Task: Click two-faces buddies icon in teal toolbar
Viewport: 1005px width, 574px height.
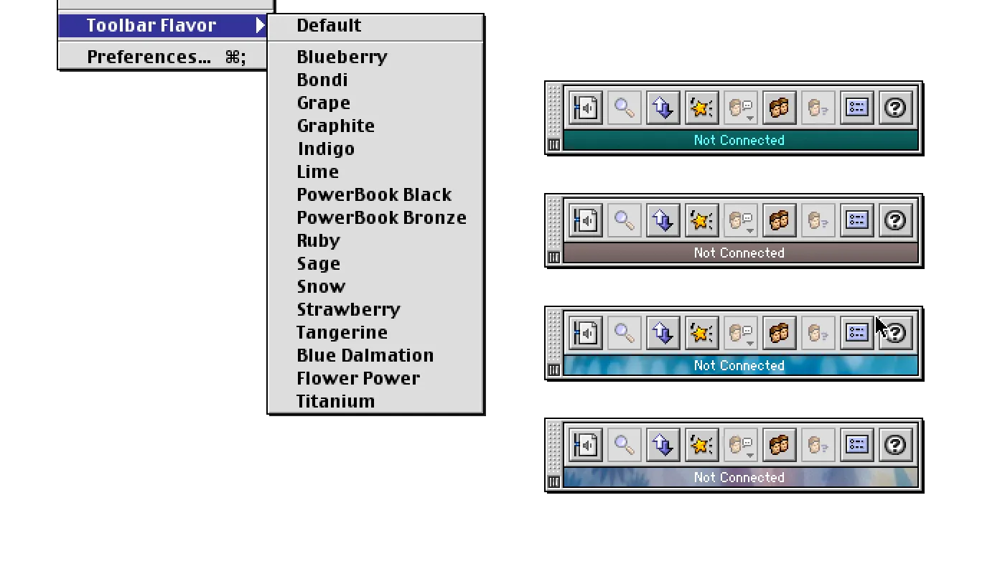Action: (780, 108)
